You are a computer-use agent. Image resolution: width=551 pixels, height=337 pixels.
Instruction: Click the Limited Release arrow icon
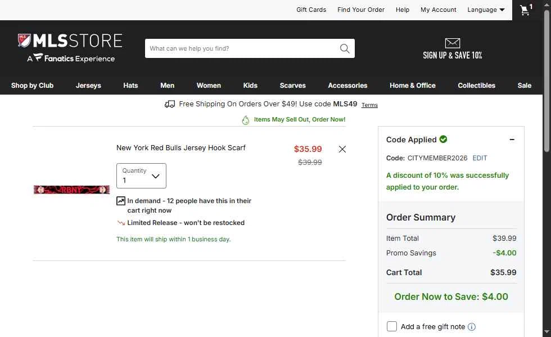coord(121,223)
